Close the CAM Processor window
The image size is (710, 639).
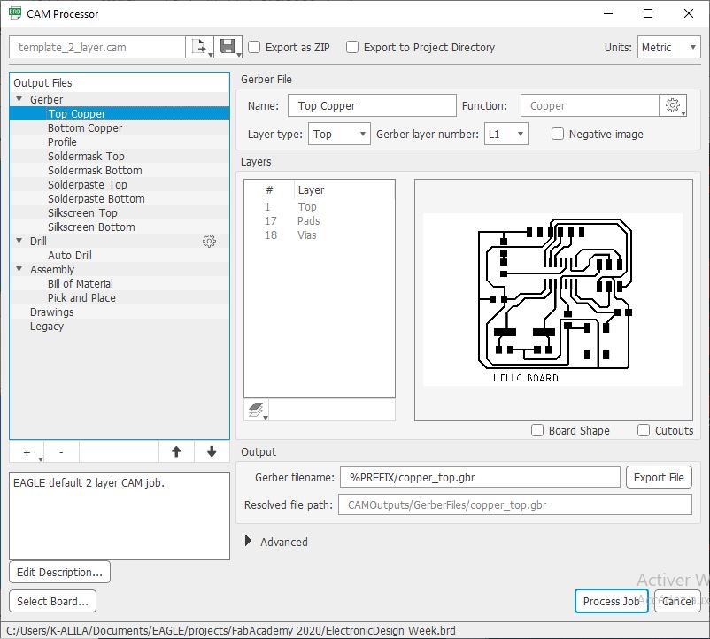coord(688,13)
